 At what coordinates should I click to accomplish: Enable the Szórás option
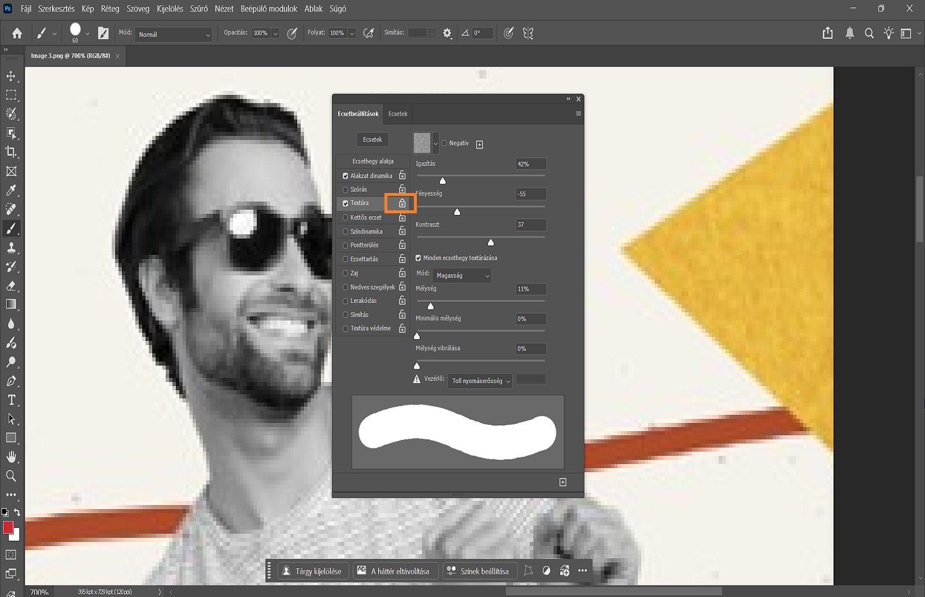(345, 189)
